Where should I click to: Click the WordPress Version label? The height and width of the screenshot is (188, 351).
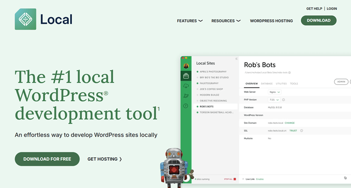pos(254,115)
